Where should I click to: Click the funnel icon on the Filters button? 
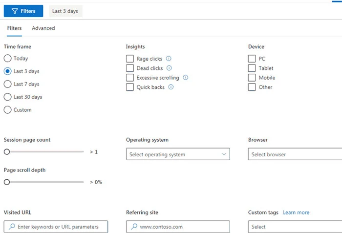click(x=15, y=11)
